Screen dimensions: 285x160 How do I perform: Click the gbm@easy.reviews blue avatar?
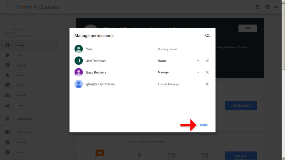coord(78,84)
